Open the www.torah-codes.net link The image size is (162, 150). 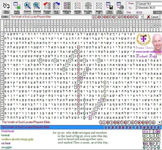point(148,52)
